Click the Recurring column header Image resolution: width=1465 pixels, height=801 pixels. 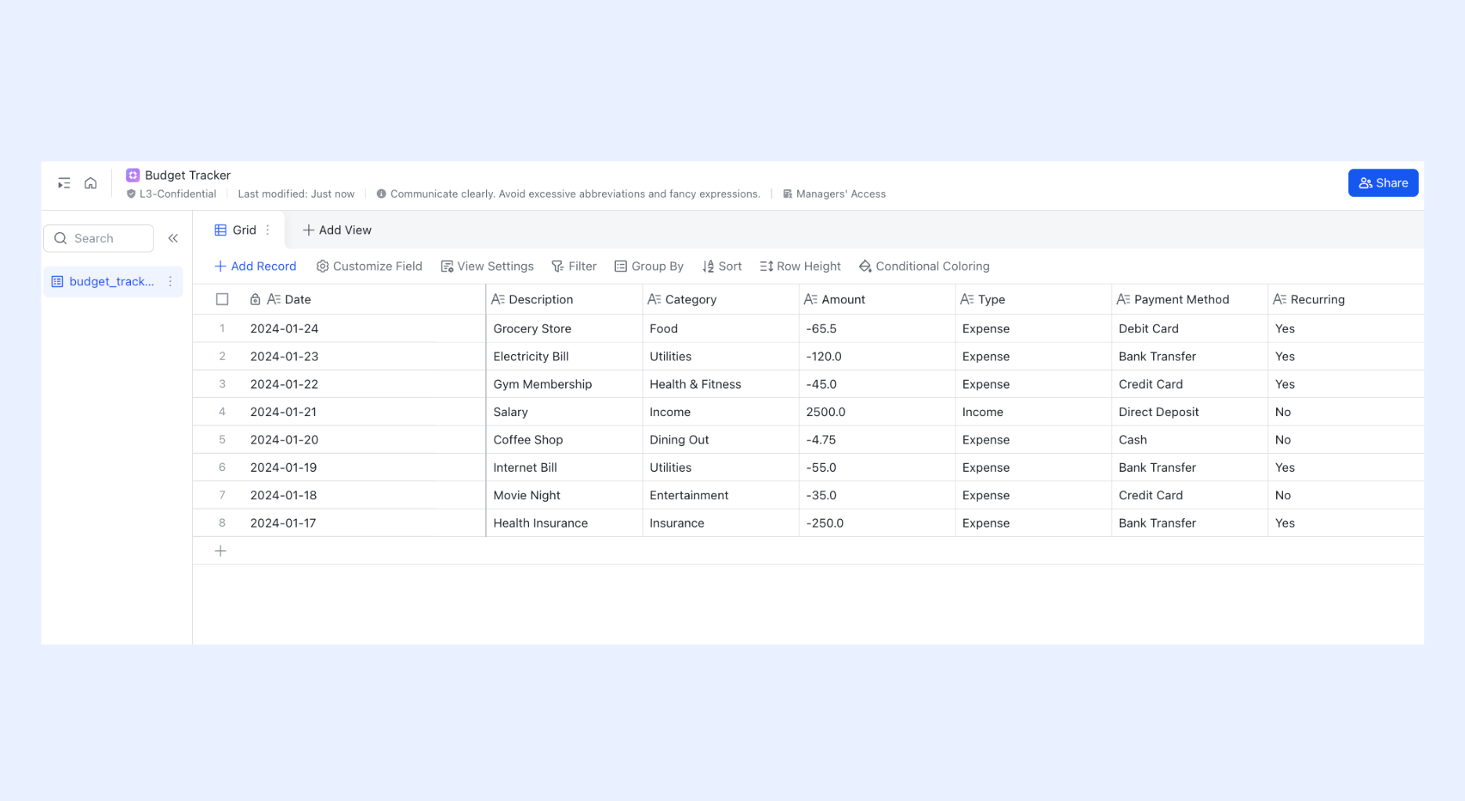coord(1346,299)
